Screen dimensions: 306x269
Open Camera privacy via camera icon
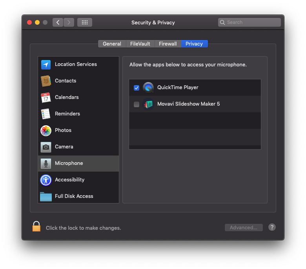pos(46,147)
